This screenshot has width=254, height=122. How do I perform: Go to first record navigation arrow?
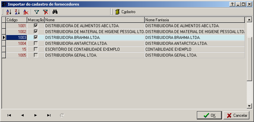click(x=9, y=115)
